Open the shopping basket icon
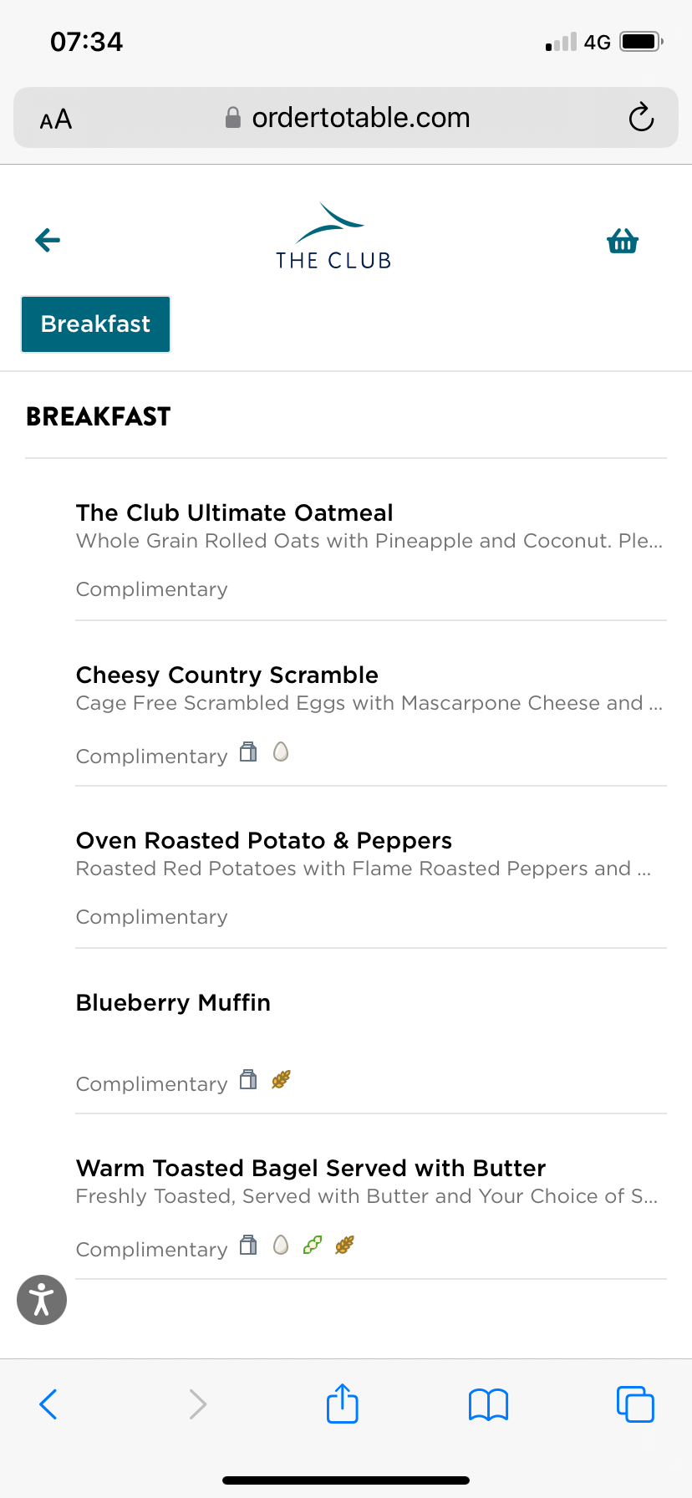This screenshot has width=692, height=1498. pyautogui.click(x=623, y=242)
